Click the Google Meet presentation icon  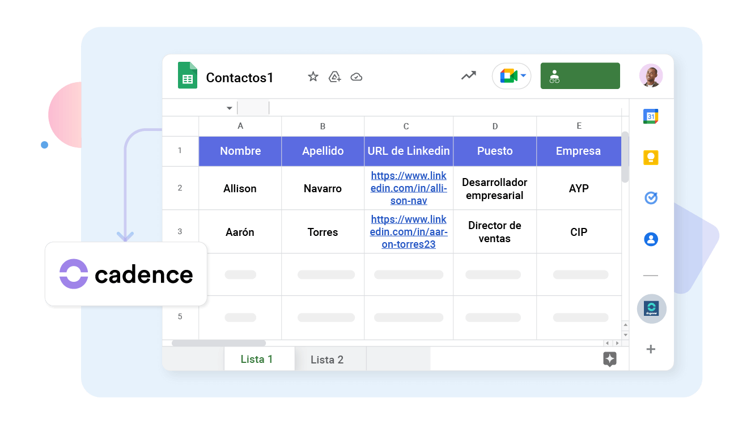tap(508, 75)
